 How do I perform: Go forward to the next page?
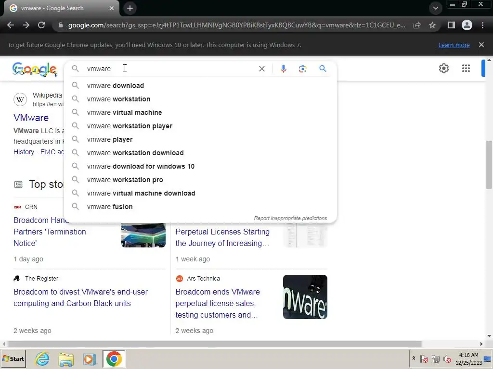tap(26, 25)
